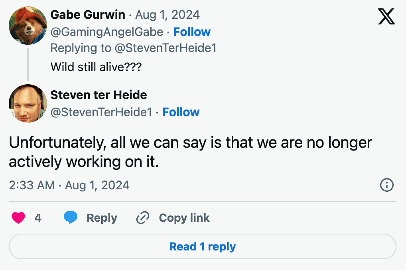The width and height of the screenshot is (406, 270).
Task: Show the Twitter privacy info icon
Action: (x=387, y=185)
